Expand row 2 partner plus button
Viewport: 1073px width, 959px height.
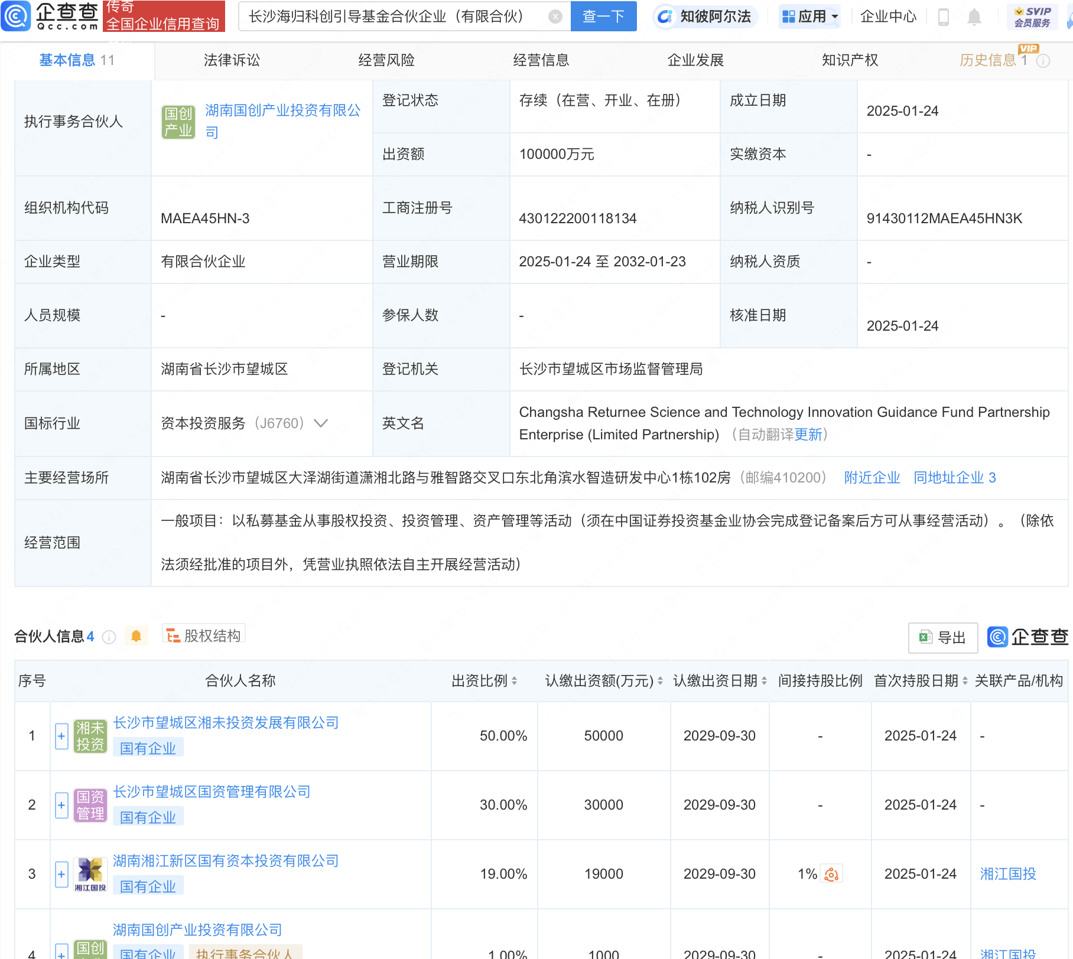pos(61,805)
